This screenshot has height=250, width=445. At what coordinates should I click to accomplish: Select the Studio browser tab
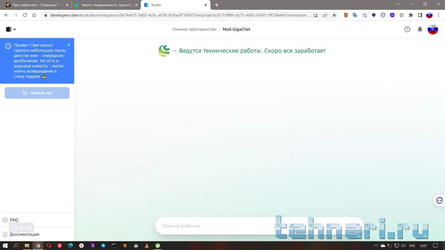(176, 5)
